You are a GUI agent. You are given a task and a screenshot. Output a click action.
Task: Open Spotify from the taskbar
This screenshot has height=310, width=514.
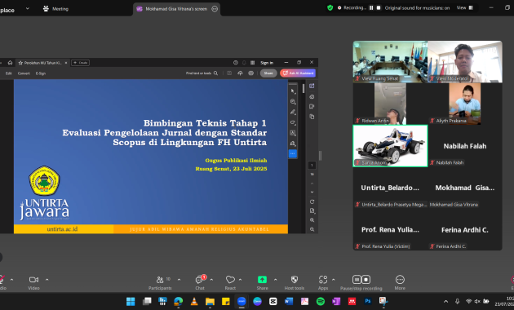coord(321,301)
